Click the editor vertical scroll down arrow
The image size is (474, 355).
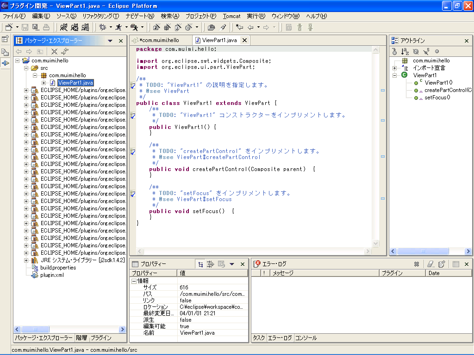coord(376,243)
